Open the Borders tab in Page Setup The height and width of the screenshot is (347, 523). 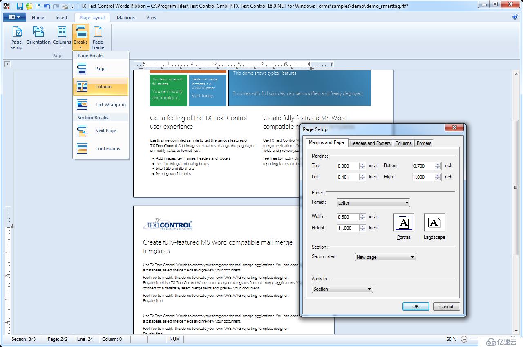[x=424, y=143]
